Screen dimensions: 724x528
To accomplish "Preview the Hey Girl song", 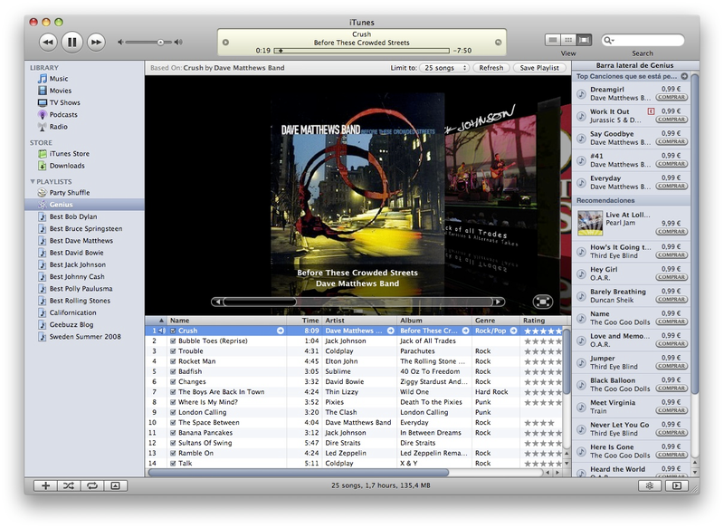I will (x=581, y=274).
